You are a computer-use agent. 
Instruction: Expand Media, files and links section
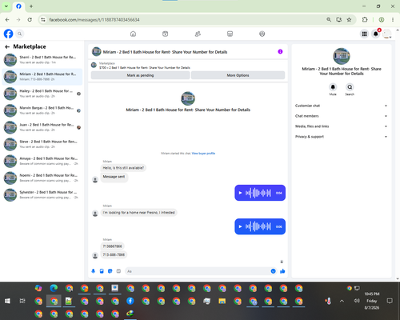(342, 126)
